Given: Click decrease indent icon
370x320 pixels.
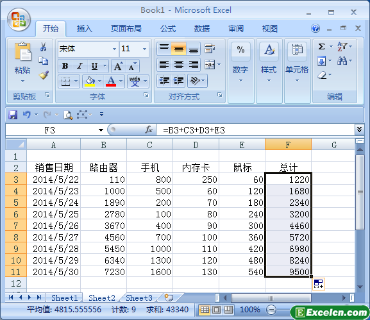Looking at the screenshot, I should coord(164,80).
